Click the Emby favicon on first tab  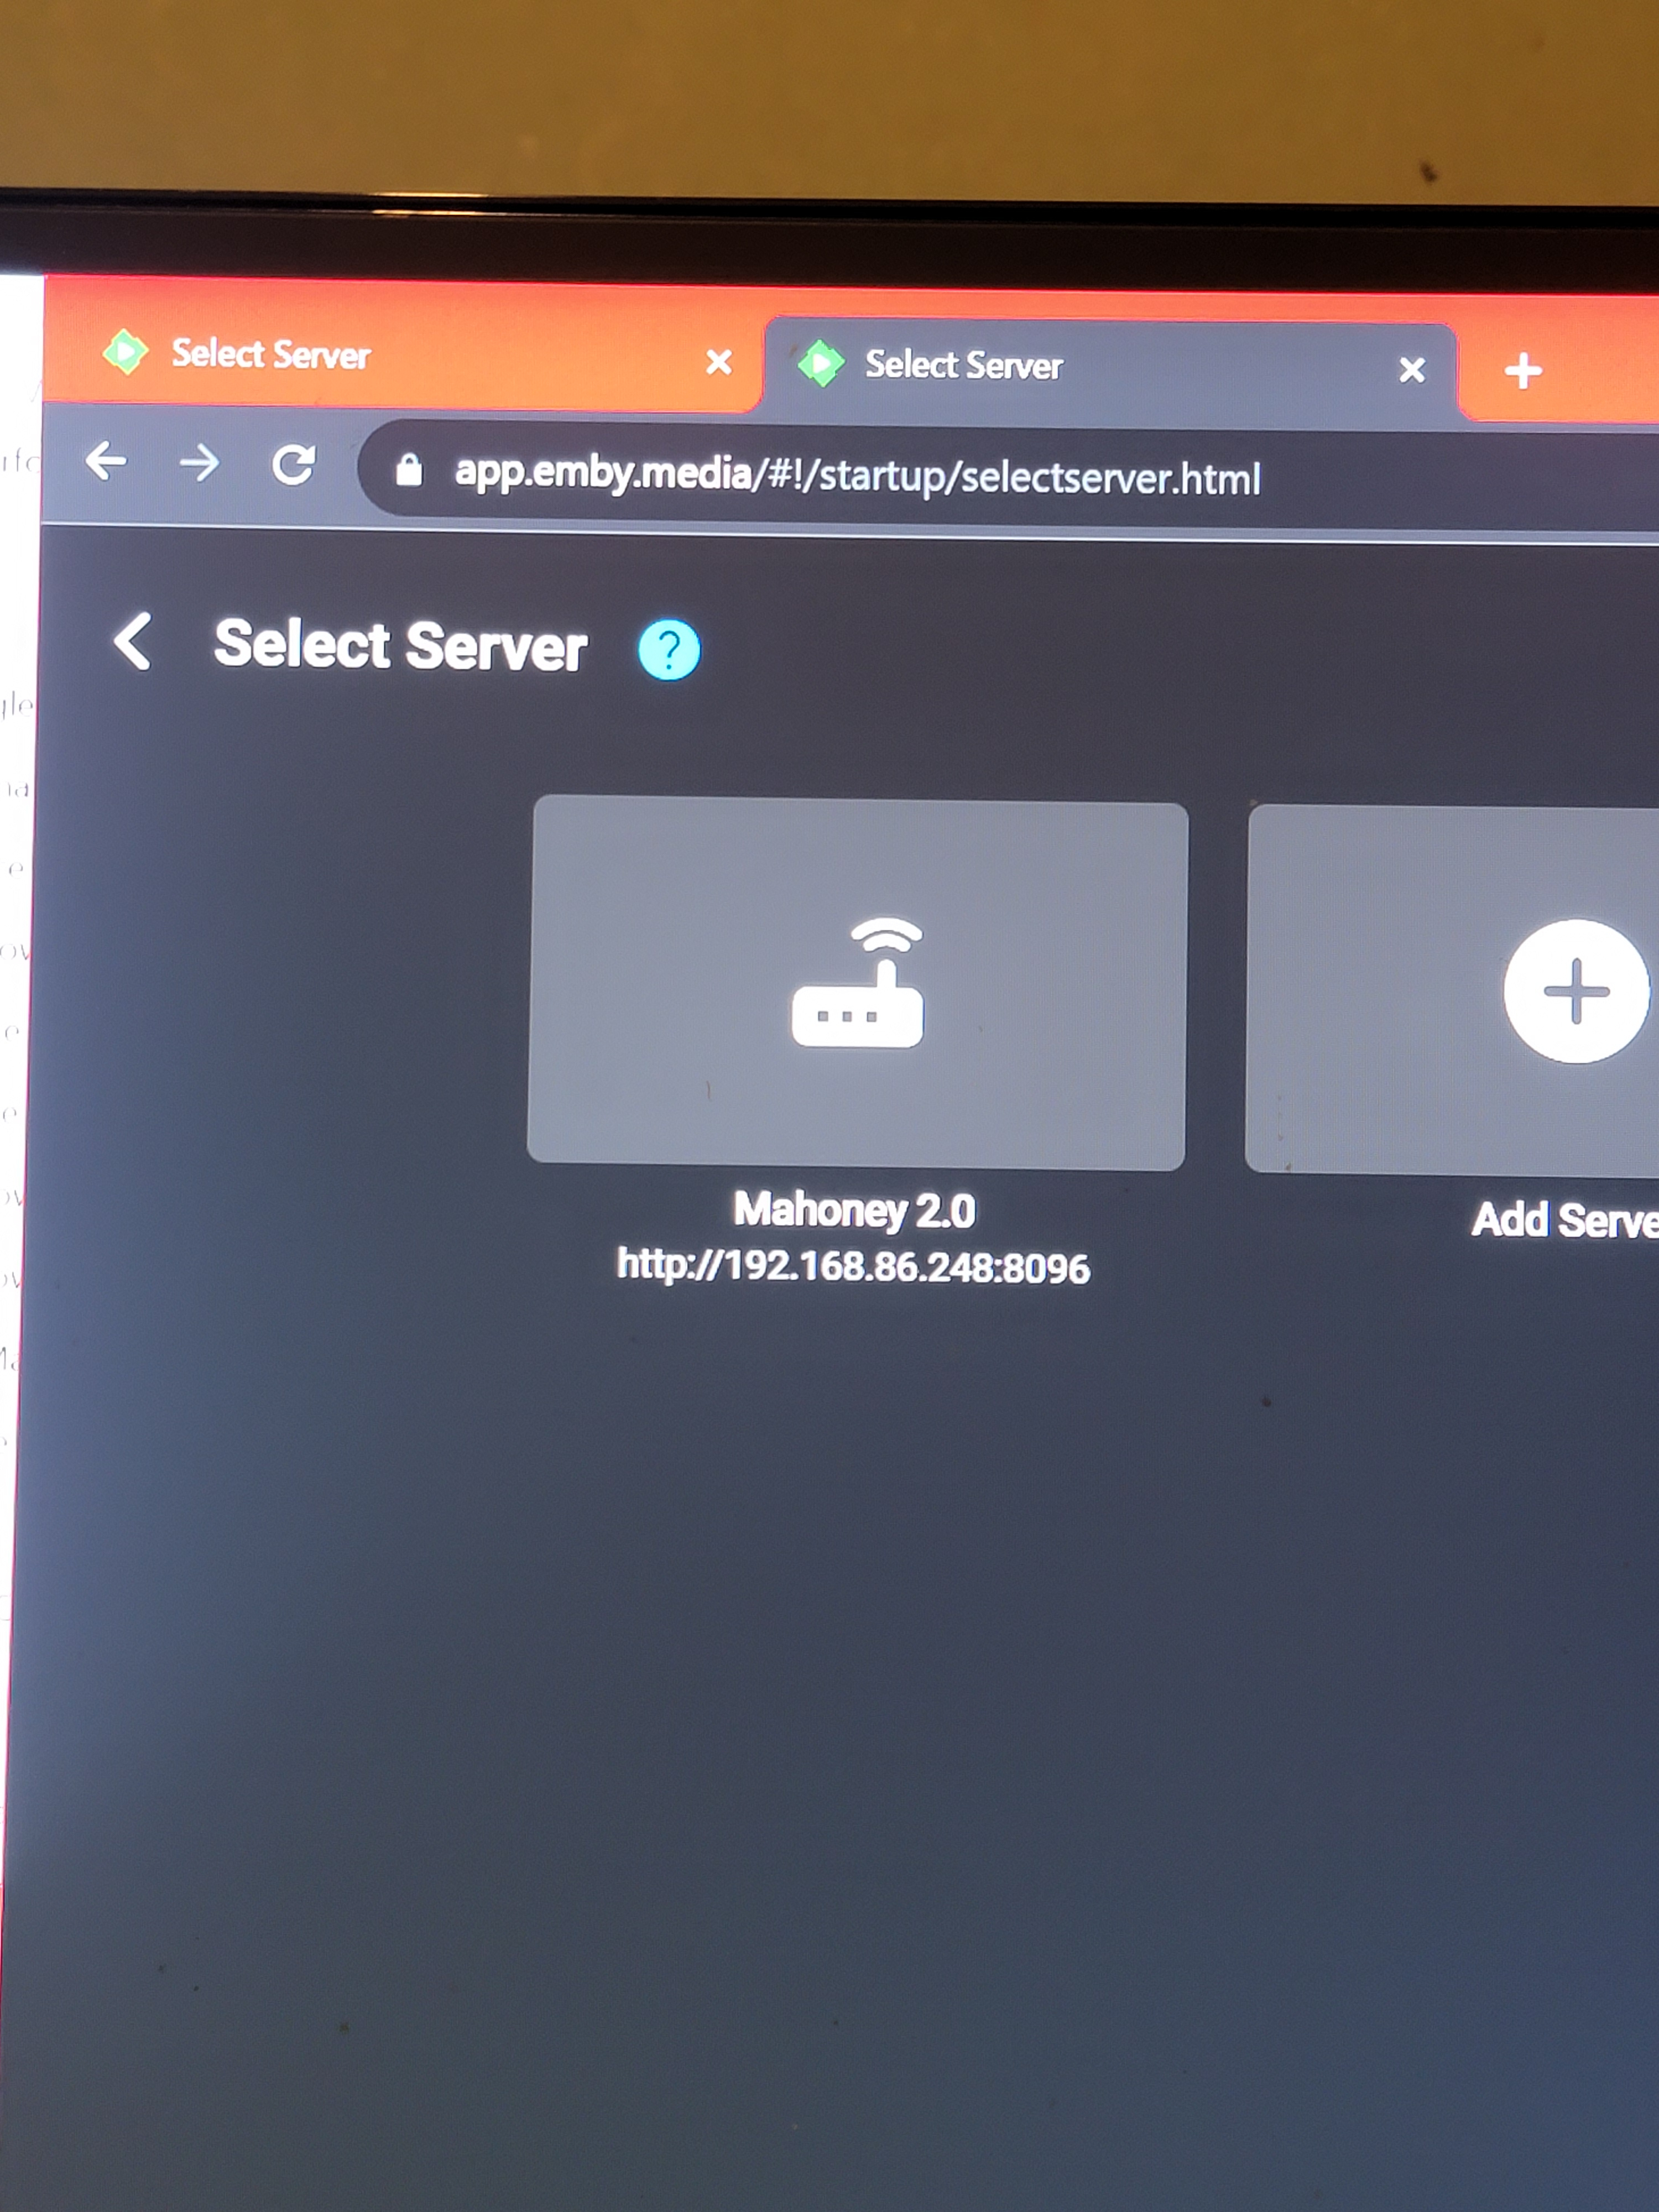(x=126, y=351)
